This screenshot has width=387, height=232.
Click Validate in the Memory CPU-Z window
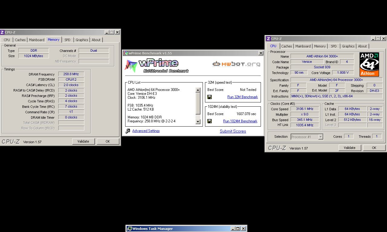pyautogui.click(x=83, y=141)
